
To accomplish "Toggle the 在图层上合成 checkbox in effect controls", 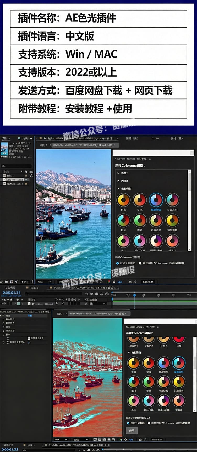I will click(29, 339).
